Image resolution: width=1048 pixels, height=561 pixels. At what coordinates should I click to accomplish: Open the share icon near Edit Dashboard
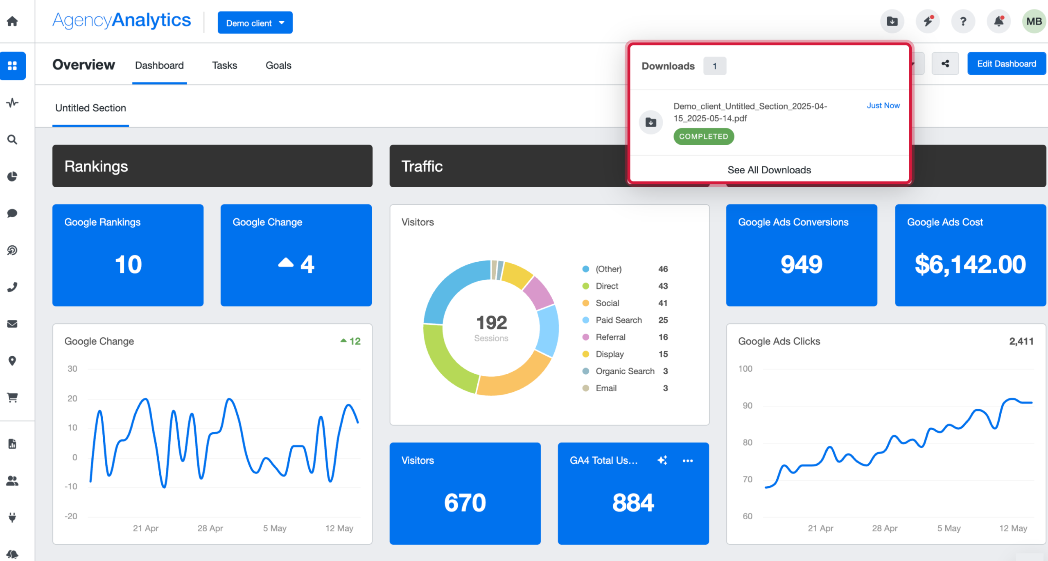(x=945, y=63)
